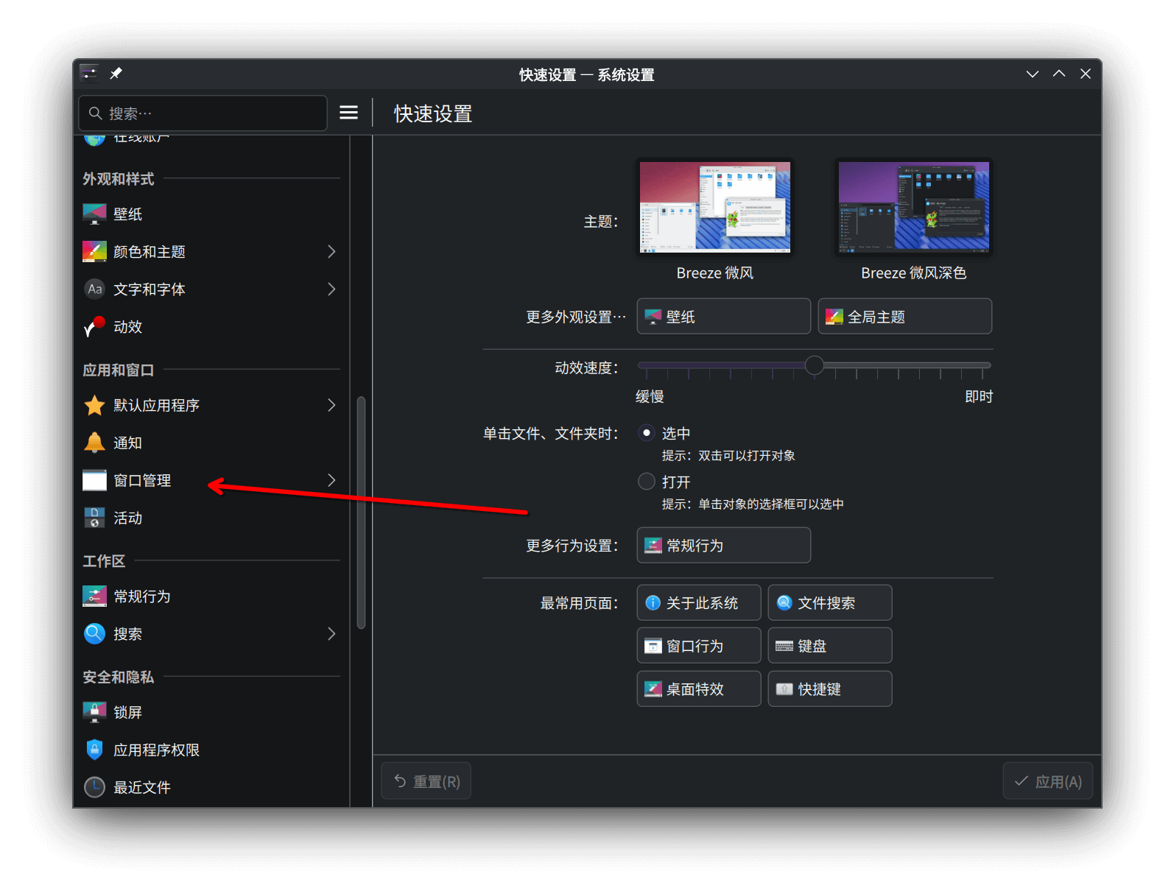Click the 即时 label under slider
Image resolution: width=1174 pixels, height=894 pixels.
[x=979, y=397]
